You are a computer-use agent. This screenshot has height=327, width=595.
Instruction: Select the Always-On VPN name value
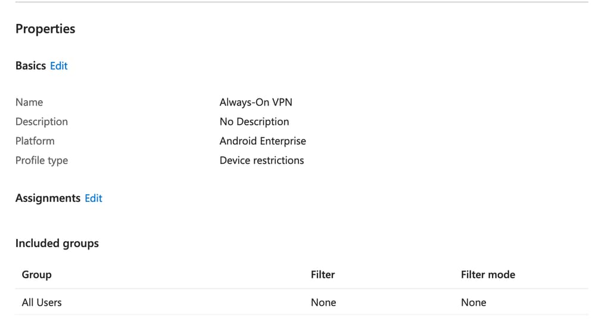256,102
